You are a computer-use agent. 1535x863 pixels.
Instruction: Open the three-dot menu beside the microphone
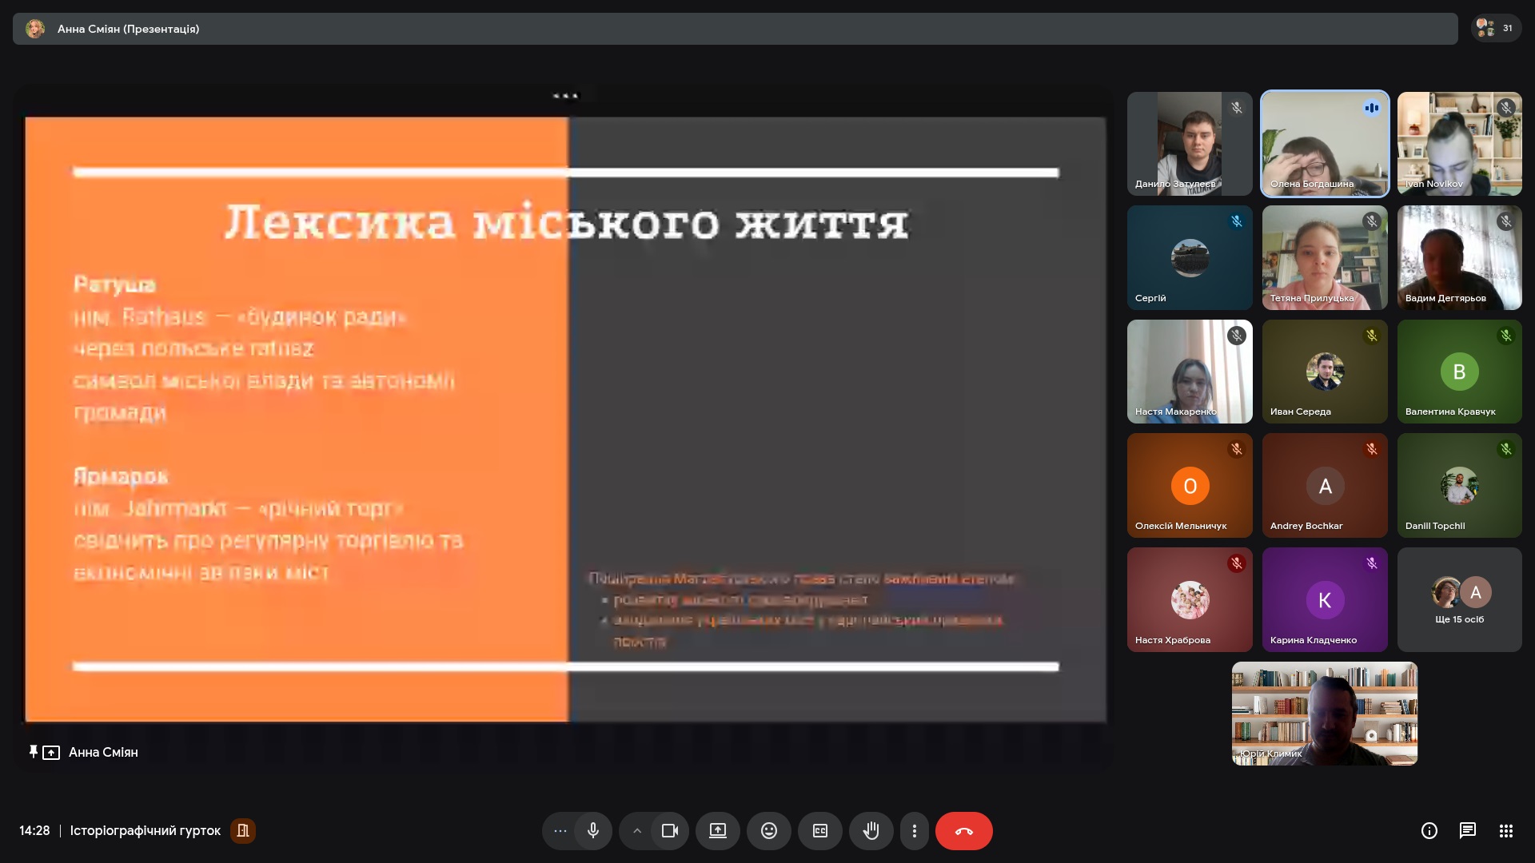(560, 831)
